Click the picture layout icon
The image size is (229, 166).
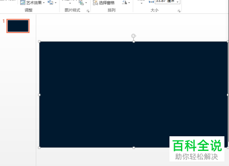point(81,3)
